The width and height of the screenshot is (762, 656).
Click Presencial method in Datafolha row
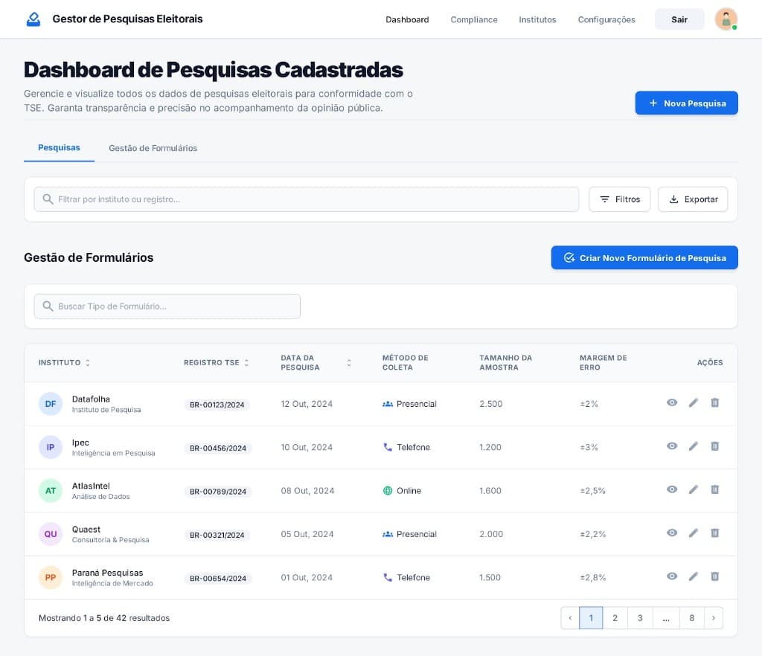click(409, 404)
